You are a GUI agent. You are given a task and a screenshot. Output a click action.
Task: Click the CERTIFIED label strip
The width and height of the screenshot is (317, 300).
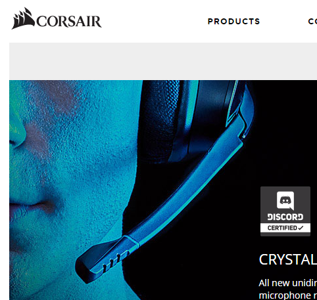pos(285,228)
